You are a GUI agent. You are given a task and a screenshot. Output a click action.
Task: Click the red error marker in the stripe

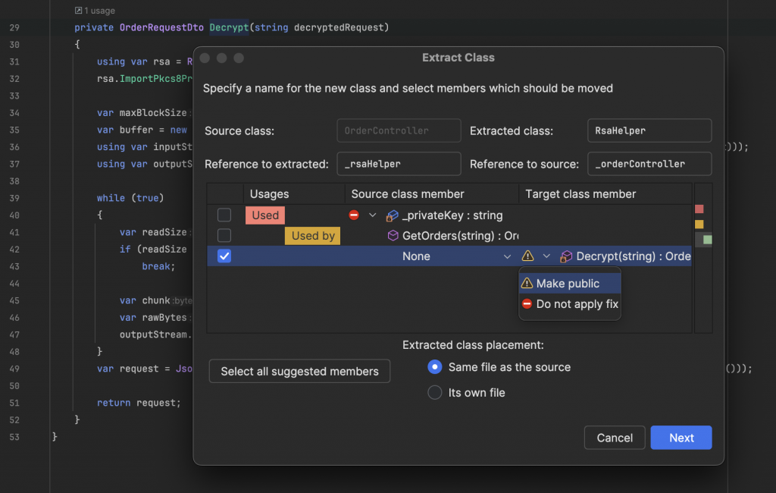pyautogui.click(x=699, y=209)
